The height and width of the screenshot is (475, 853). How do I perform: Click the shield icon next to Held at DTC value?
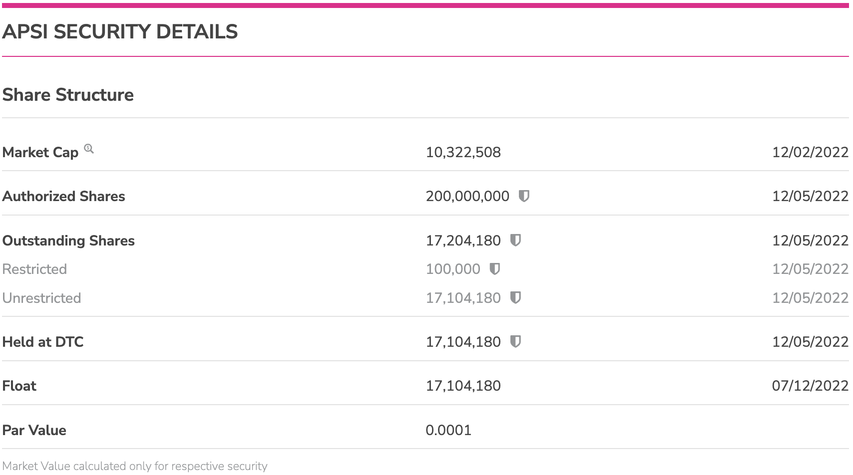pos(515,342)
